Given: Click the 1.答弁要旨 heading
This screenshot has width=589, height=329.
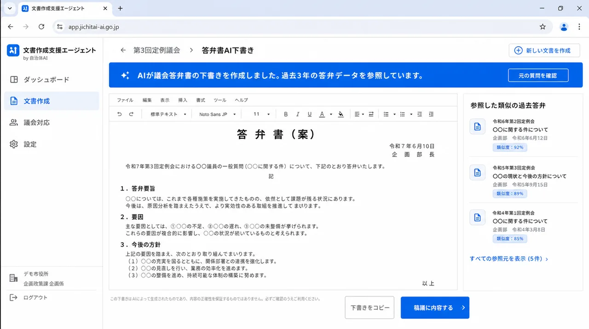Looking at the screenshot, I should [138, 188].
